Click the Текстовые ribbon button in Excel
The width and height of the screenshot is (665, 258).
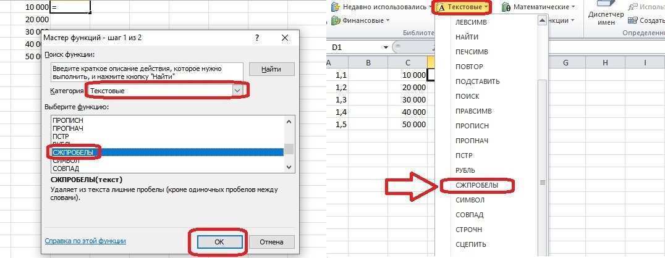tap(463, 7)
